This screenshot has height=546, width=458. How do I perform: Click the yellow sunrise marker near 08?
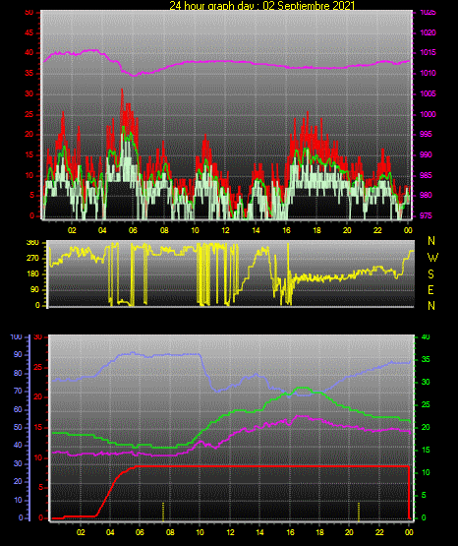163,512
